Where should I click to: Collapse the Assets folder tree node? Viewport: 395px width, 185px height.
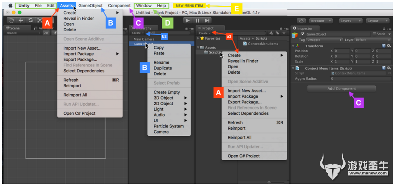tap(198, 47)
